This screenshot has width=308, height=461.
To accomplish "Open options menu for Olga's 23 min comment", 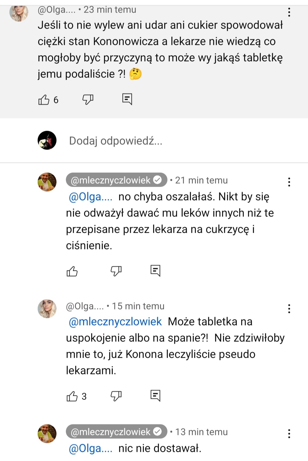I will (x=289, y=12).
